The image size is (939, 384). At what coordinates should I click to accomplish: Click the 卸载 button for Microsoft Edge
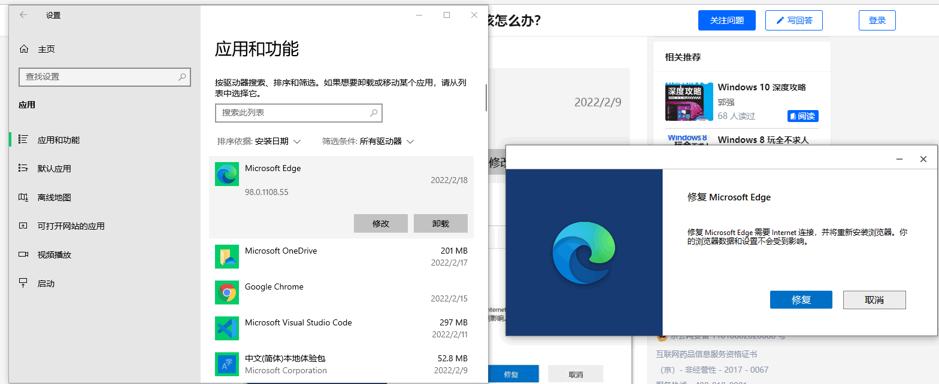(x=441, y=224)
